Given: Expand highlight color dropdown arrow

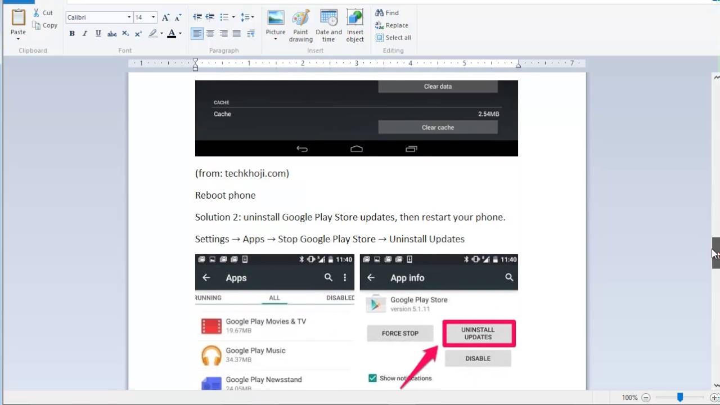Looking at the screenshot, I should tap(161, 34).
